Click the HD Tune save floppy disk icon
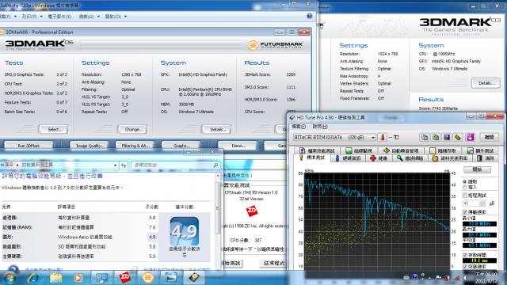Screen dimensions: 507x285 pos(447,137)
